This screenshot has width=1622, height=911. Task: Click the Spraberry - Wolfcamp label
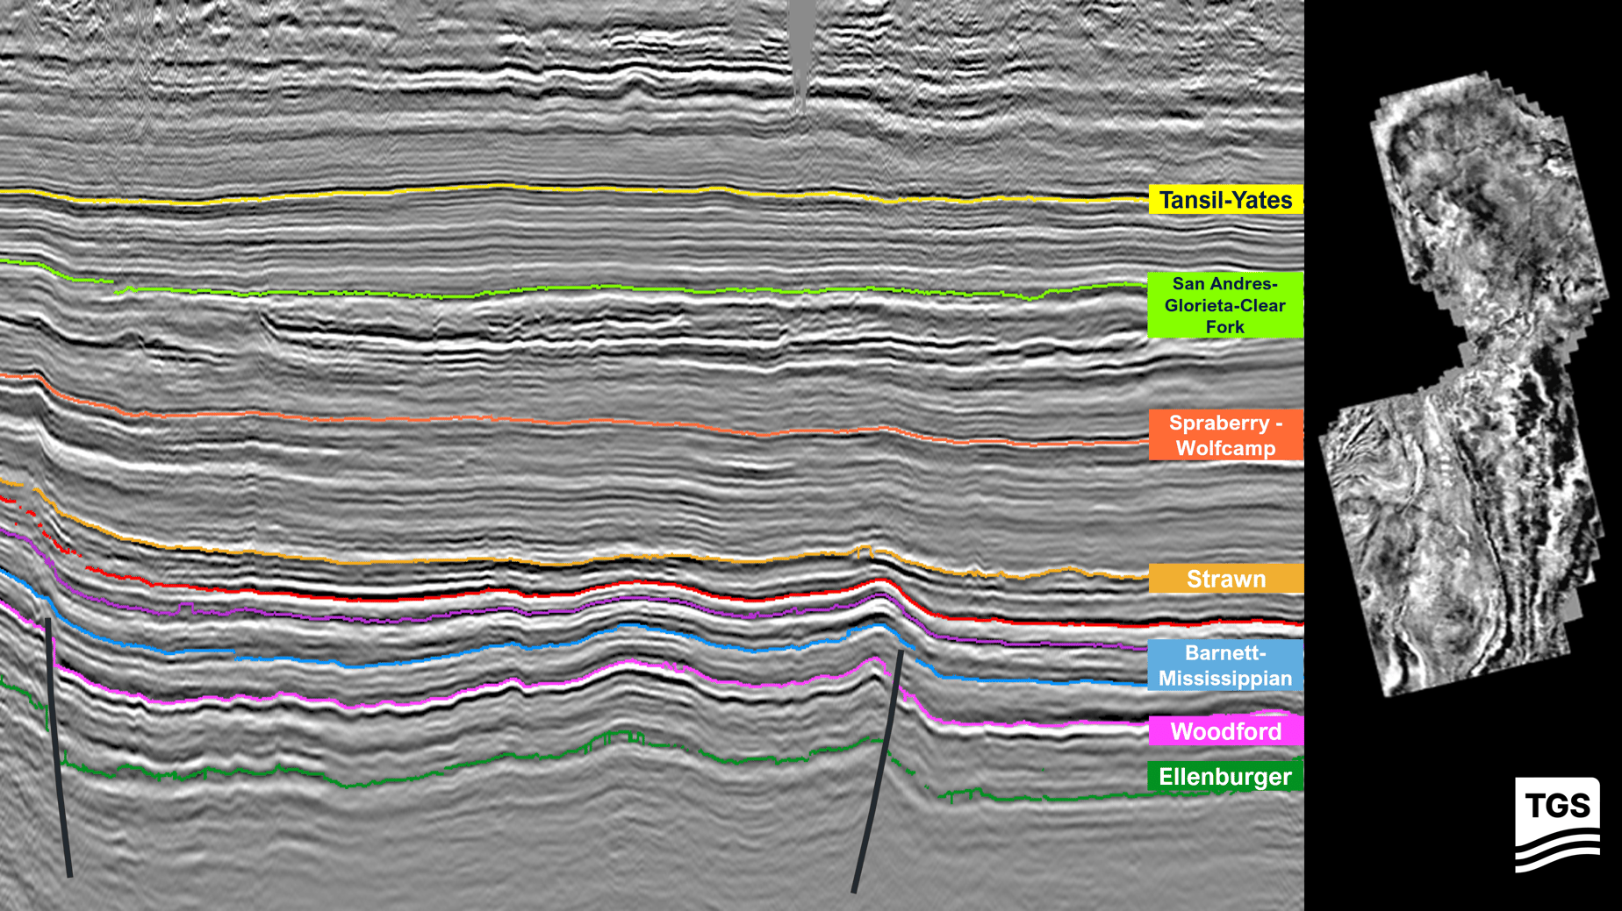point(1226,435)
